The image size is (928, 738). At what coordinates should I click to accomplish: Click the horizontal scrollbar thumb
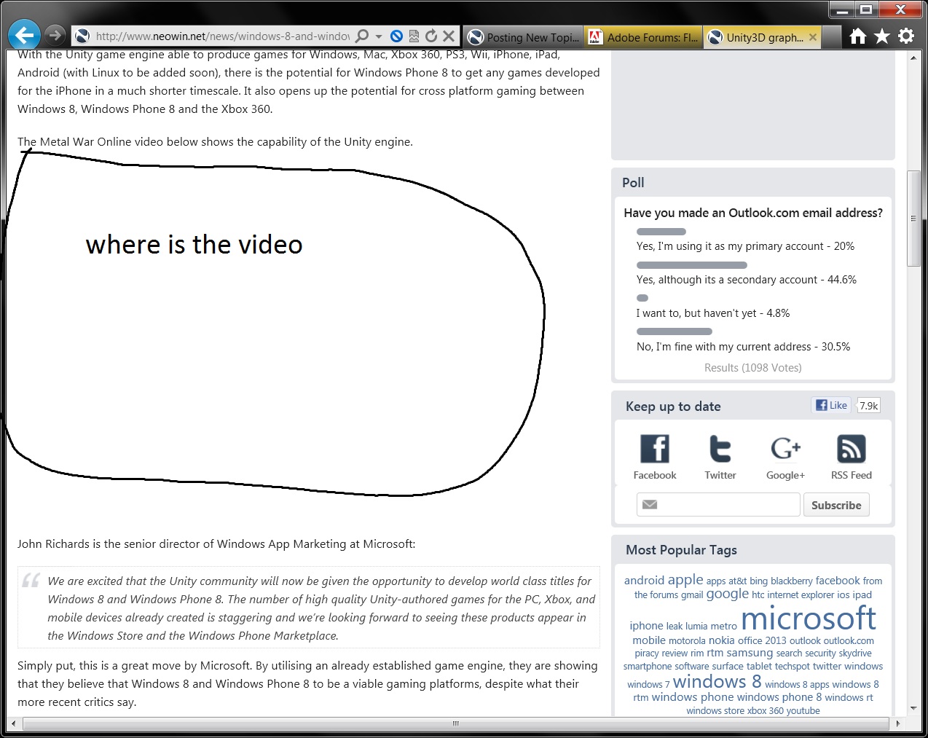pyautogui.click(x=456, y=723)
